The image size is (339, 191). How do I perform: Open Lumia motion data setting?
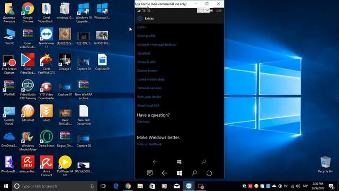pos(150,79)
